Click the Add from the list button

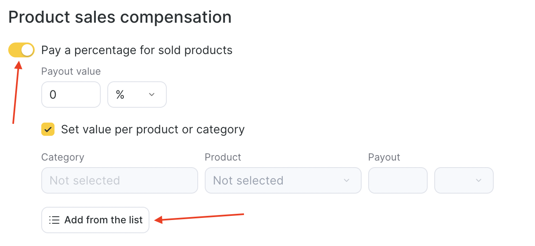pos(95,220)
